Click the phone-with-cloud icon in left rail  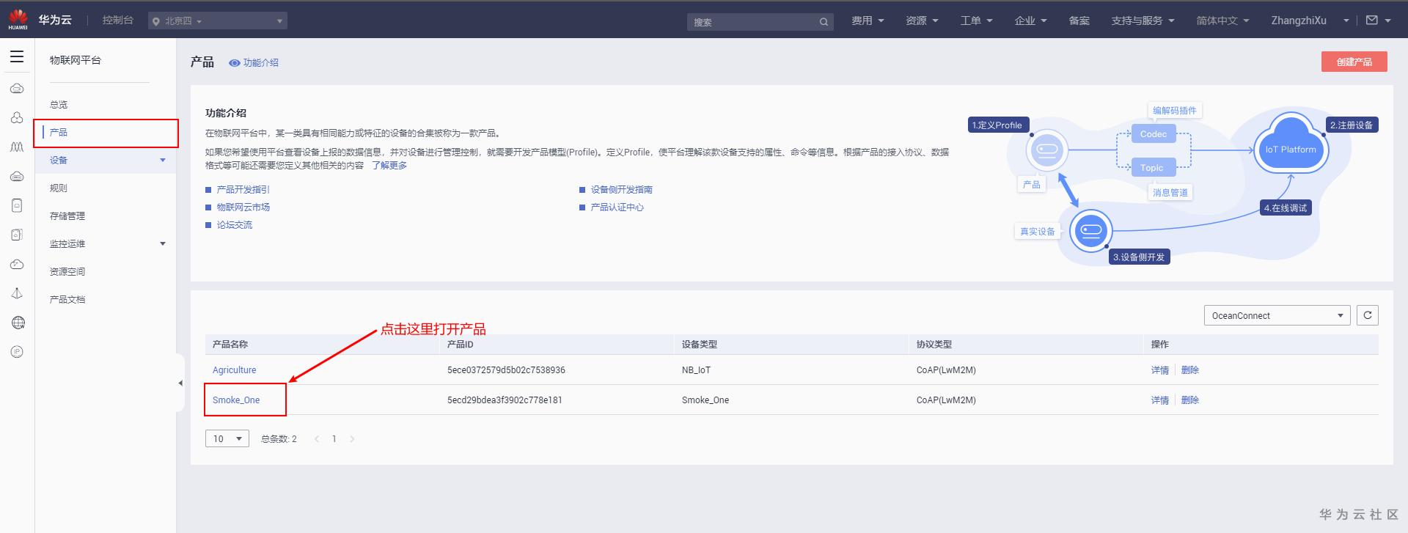click(17, 206)
